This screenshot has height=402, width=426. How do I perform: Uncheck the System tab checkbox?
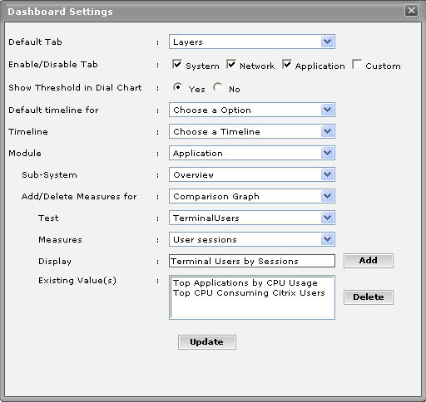click(x=177, y=64)
